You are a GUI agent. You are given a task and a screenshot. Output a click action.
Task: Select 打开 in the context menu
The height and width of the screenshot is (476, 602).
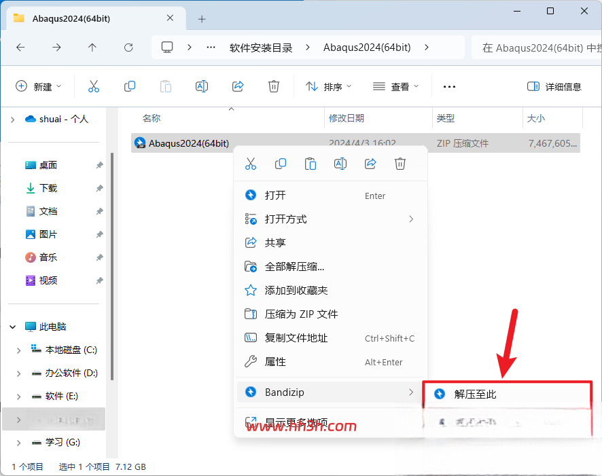pos(330,196)
